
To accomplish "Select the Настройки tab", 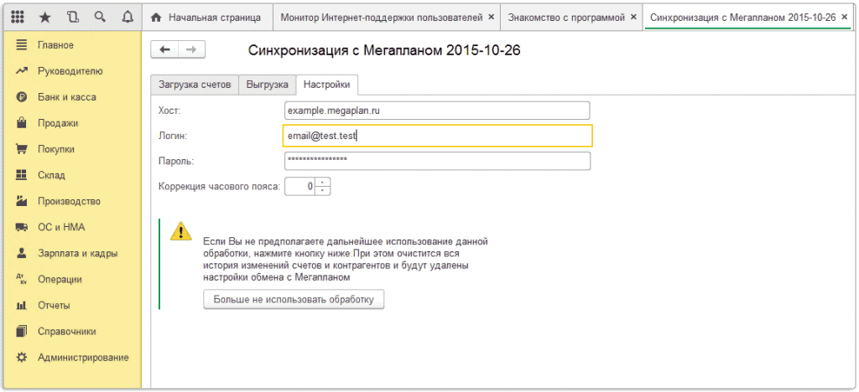I will [x=326, y=85].
